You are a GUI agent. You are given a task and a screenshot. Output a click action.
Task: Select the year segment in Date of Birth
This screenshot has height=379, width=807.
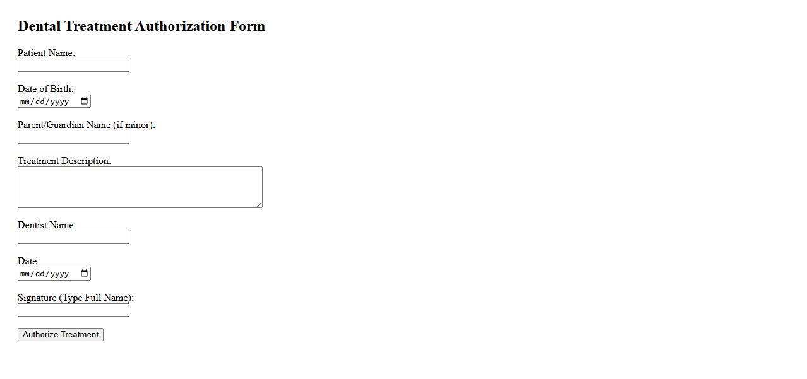(x=59, y=102)
